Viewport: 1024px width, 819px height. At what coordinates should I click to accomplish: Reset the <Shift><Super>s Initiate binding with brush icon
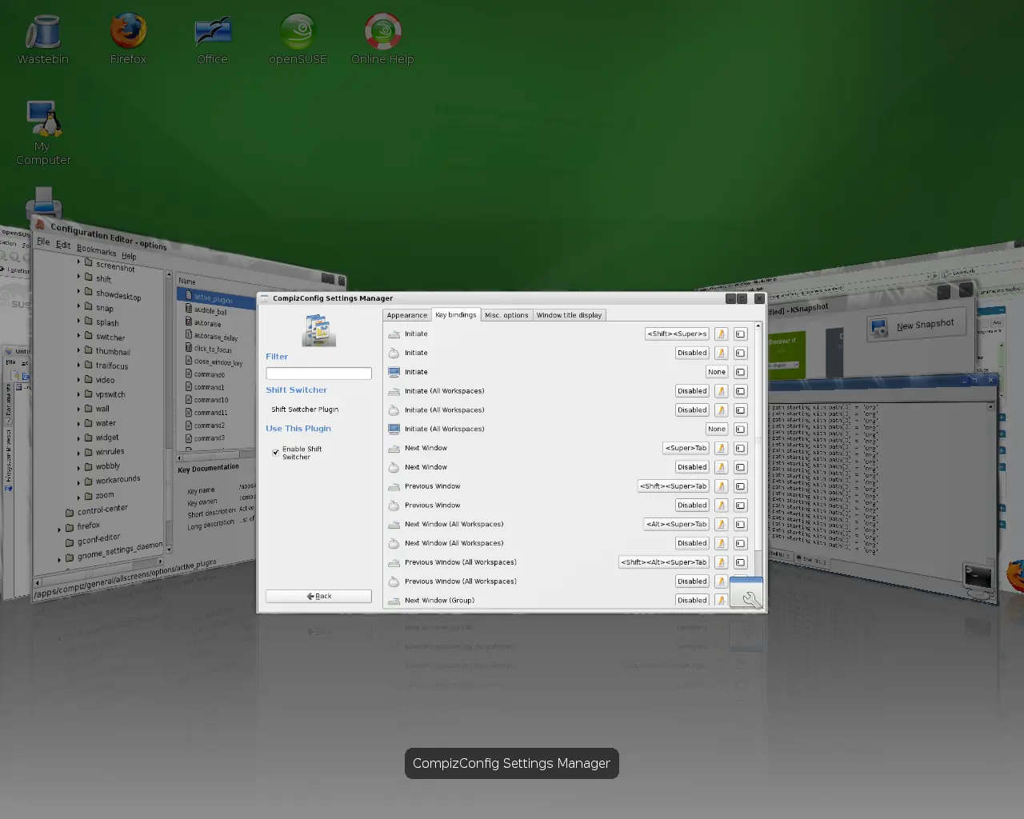point(721,334)
